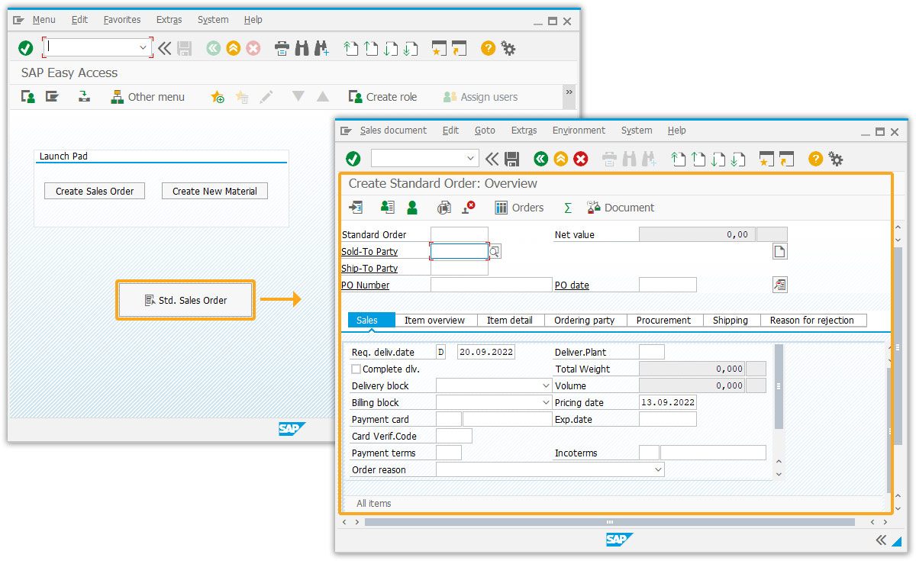
Task: Open the Reason for rejection tab
Action: (x=812, y=321)
